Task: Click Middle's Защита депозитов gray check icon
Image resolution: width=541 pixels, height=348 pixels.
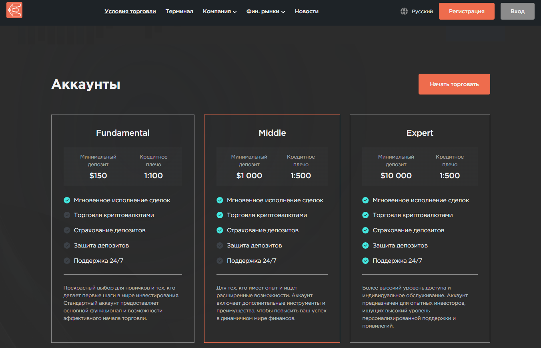Action: [x=220, y=245]
